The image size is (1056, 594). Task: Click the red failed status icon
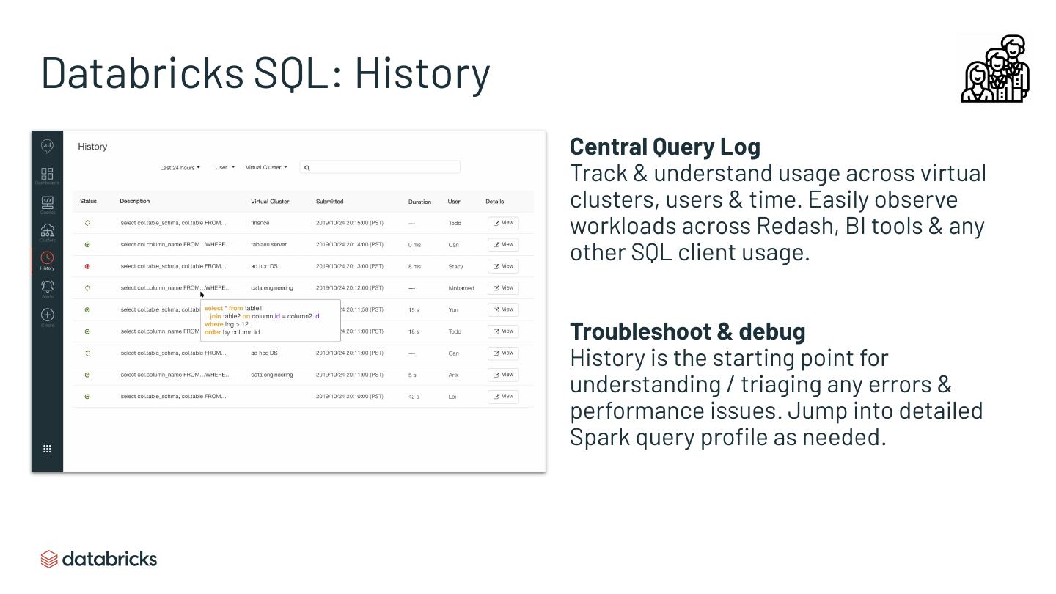(x=87, y=266)
